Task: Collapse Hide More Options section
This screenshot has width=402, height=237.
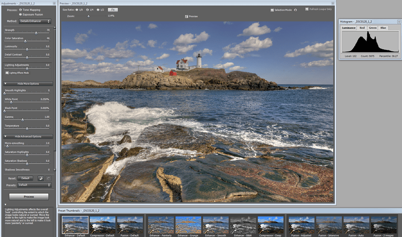Action: point(28,84)
